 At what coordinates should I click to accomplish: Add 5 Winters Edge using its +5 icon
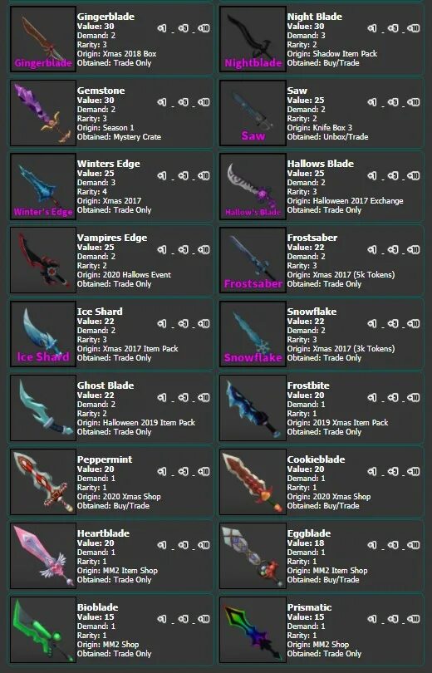183,176
